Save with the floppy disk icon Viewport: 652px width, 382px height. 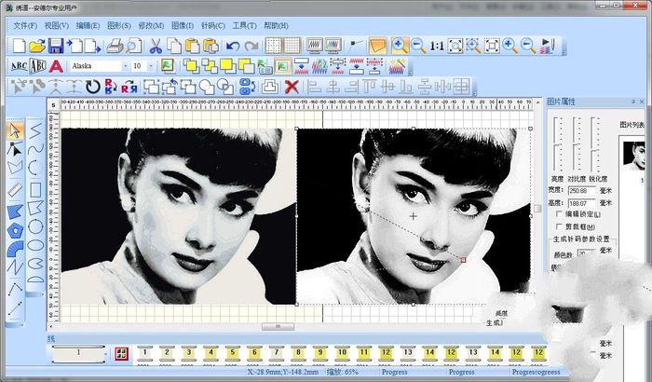(x=56, y=46)
